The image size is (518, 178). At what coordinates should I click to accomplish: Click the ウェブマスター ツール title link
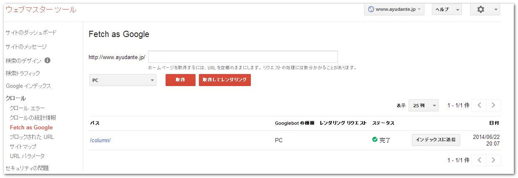point(41,10)
